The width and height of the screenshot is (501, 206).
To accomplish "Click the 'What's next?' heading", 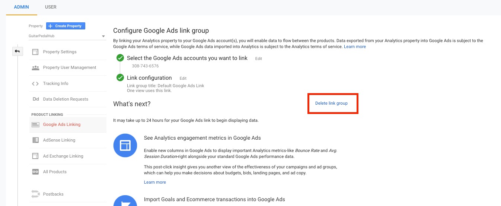I will pyautogui.click(x=132, y=104).
